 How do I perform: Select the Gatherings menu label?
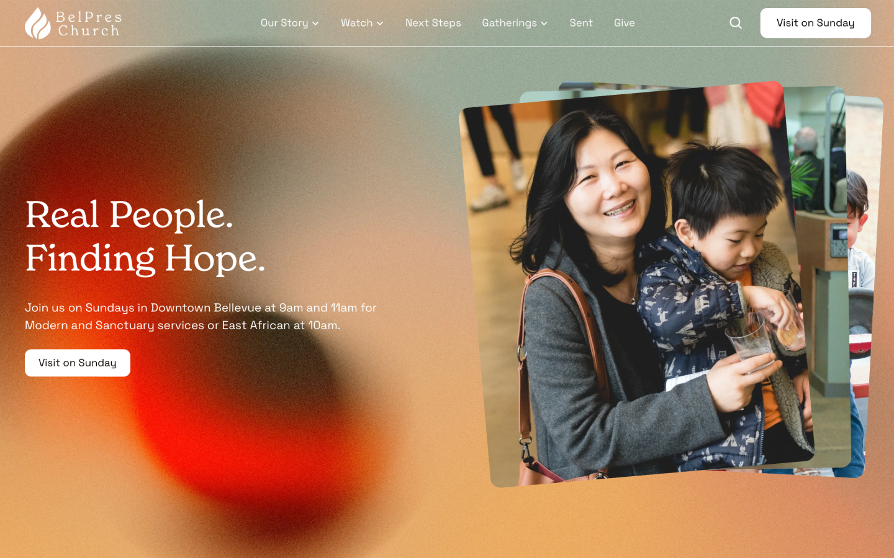pos(510,23)
